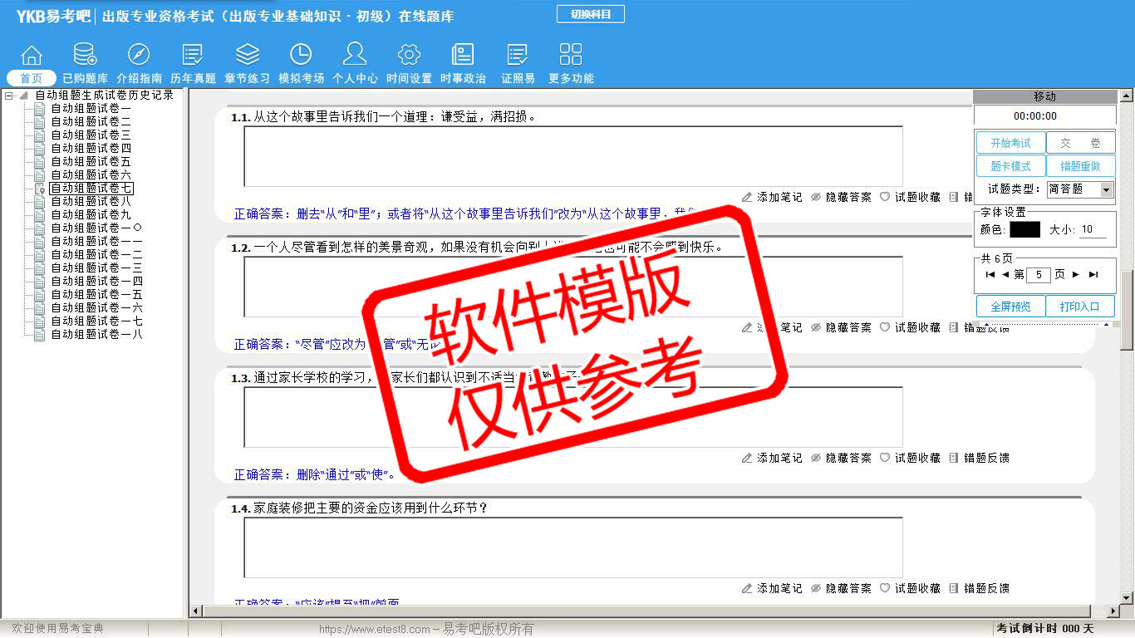The height and width of the screenshot is (638, 1135).
Task: Open the 介绍指南 compass icon
Action: 139,56
